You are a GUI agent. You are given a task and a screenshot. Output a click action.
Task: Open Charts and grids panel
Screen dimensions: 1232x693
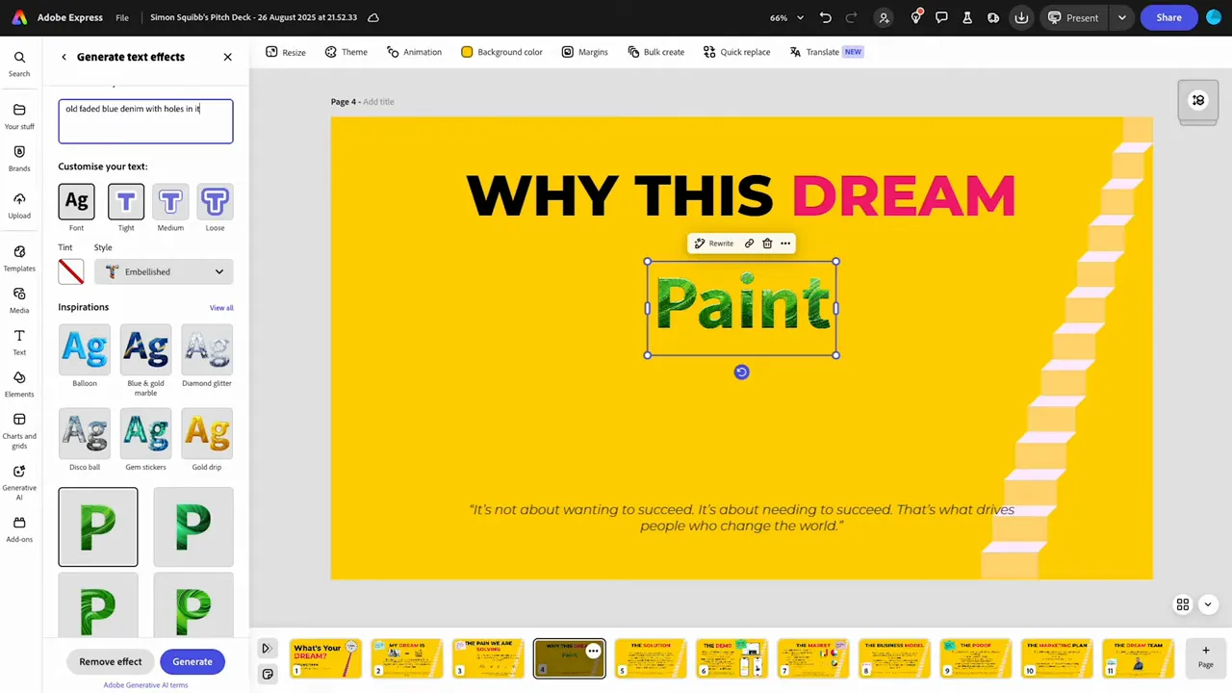[x=19, y=429]
